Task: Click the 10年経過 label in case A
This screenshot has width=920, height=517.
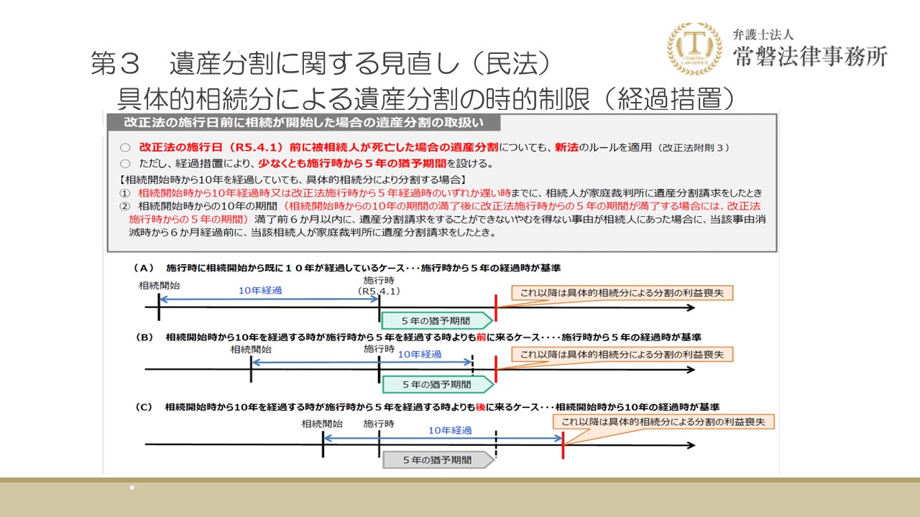Action: [260, 290]
